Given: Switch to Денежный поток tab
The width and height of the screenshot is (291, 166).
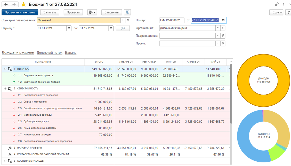Looking at the screenshot, I should (x=50, y=53).
